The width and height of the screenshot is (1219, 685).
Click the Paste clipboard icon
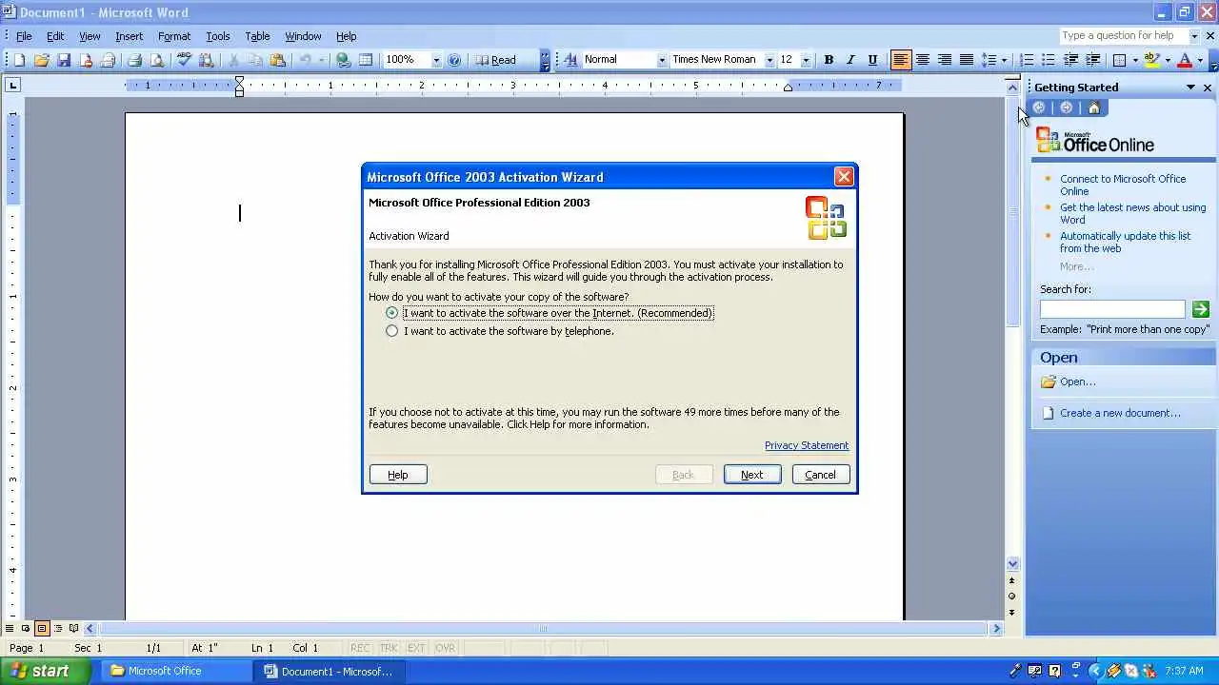[x=277, y=60]
